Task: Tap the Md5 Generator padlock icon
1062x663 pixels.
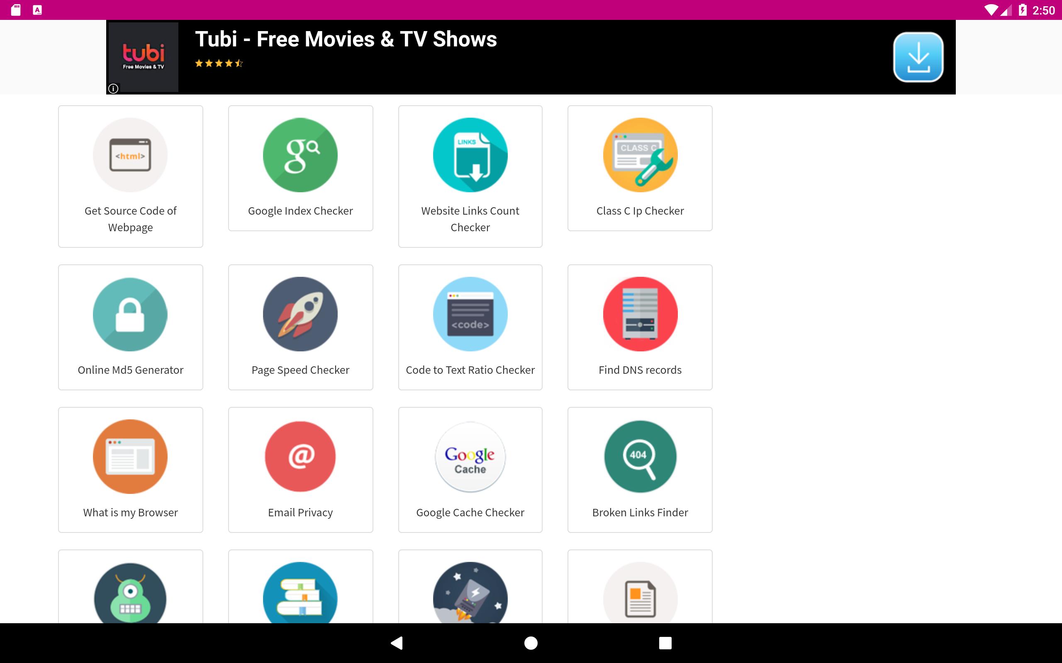Action: click(130, 314)
